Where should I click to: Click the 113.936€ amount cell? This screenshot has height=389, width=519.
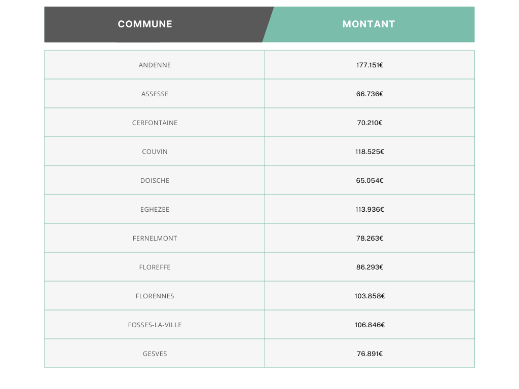[x=369, y=210]
